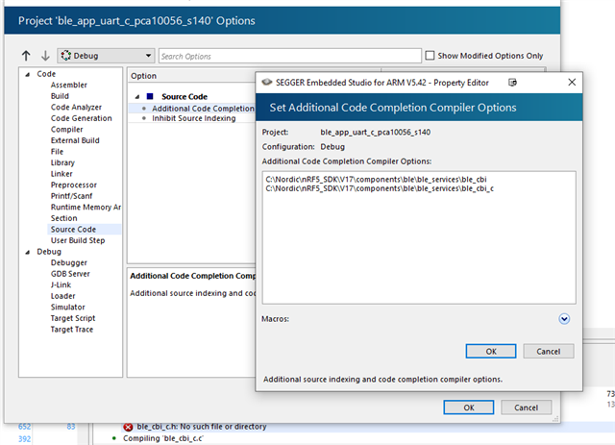615x445 pixels.
Task: Select Library in options tree
Action: pyautogui.click(x=62, y=162)
